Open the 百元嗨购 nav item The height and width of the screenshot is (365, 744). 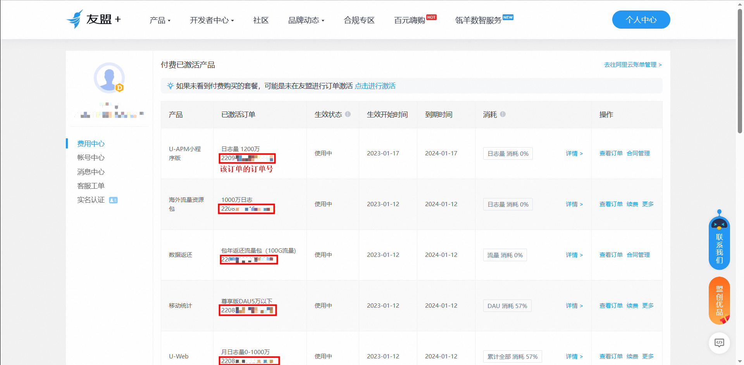coord(410,20)
